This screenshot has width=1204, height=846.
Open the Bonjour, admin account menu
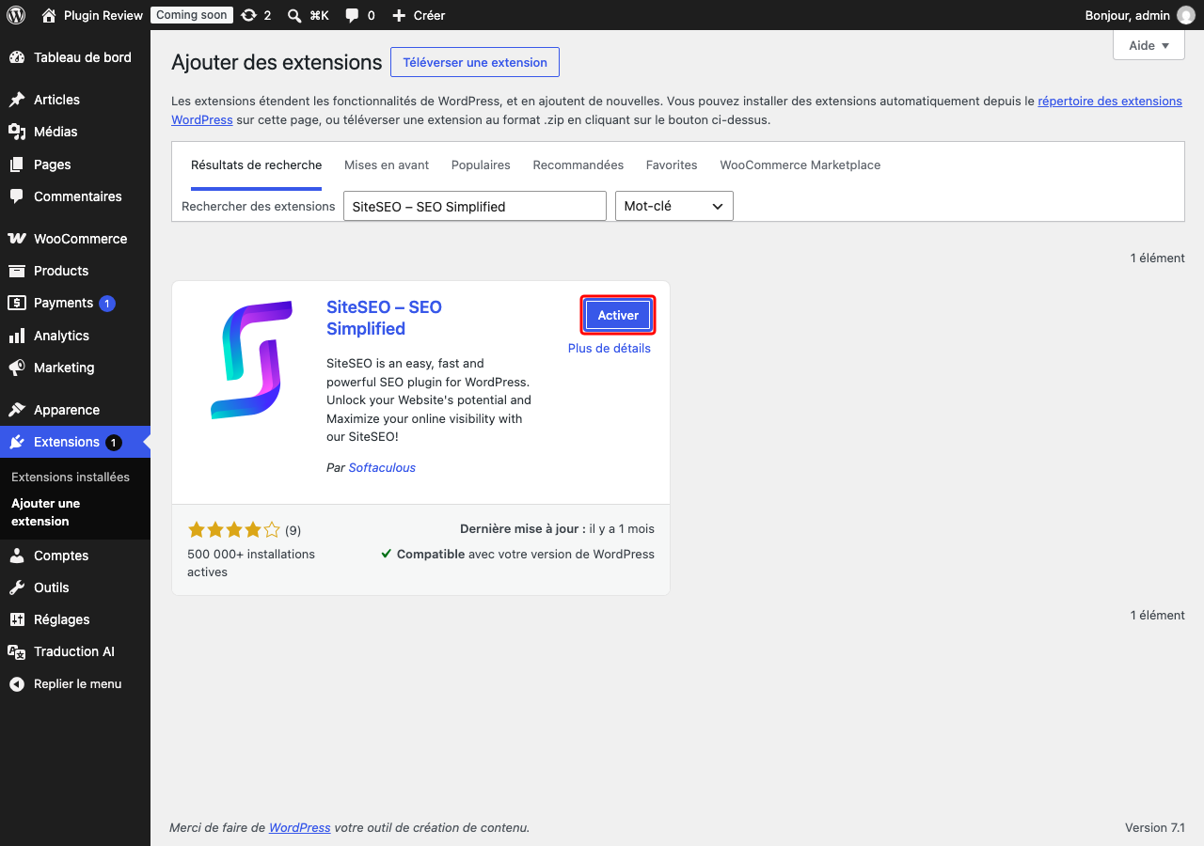tap(1139, 15)
